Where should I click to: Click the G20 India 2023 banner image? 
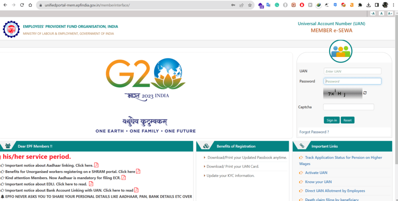(146, 95)
